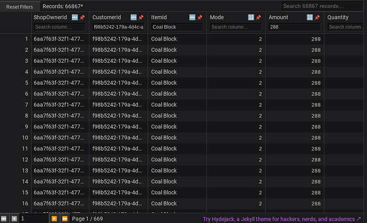The width and height of the screenshot is (367, 223).
Task: Click Mode column numeric type icon
Action: [x=251, y=17]
